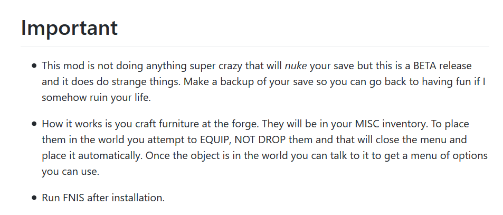503x215 pixels.
Task: Click the phrase "you can use."
Action: [x=71, y=172]
